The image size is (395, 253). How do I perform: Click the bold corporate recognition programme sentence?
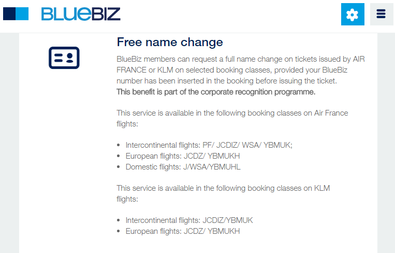216,92
